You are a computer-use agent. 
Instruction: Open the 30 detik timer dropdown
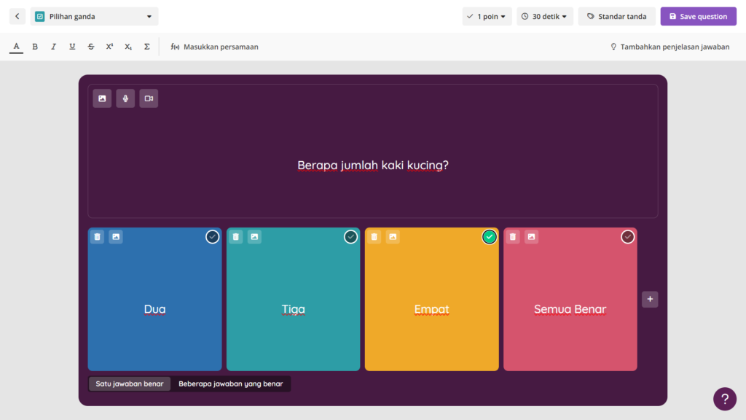coord(545,16)
